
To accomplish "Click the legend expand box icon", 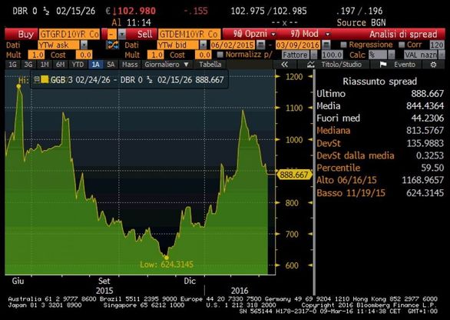I will (37, 79).
